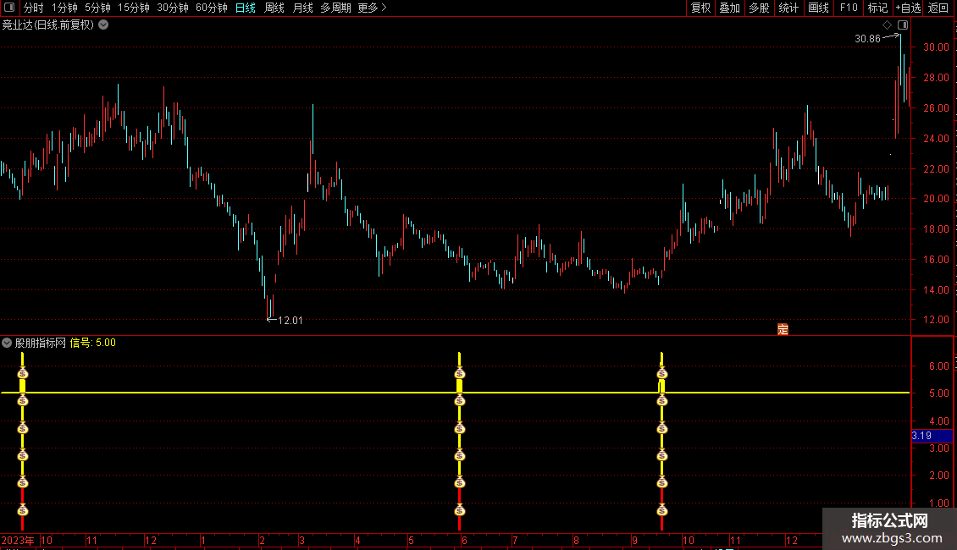Click the 2023年 date axis label
Viewport: 957px width, 550px height.
tap(18, 540)
